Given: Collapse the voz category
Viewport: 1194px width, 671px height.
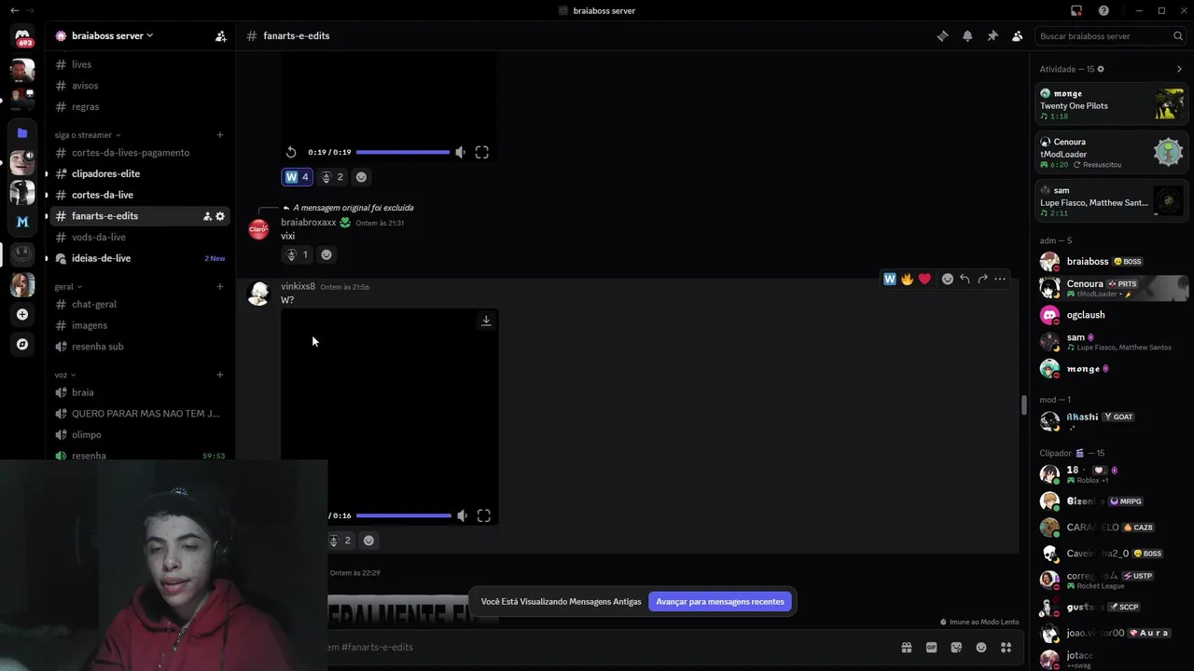Looking at the screenshot, I should pyautogui.click(x=64, y=375).
